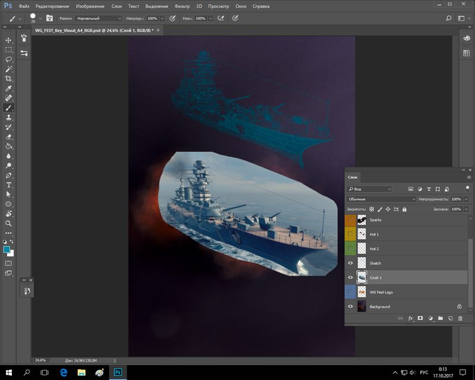
Task: Open Windows Start menu
Action: [8, 372]
